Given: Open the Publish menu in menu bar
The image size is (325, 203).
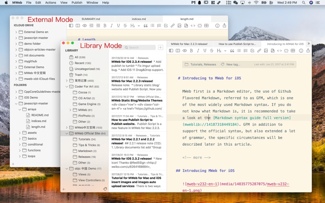Looking at the screenshot, I should click(77, 2).
